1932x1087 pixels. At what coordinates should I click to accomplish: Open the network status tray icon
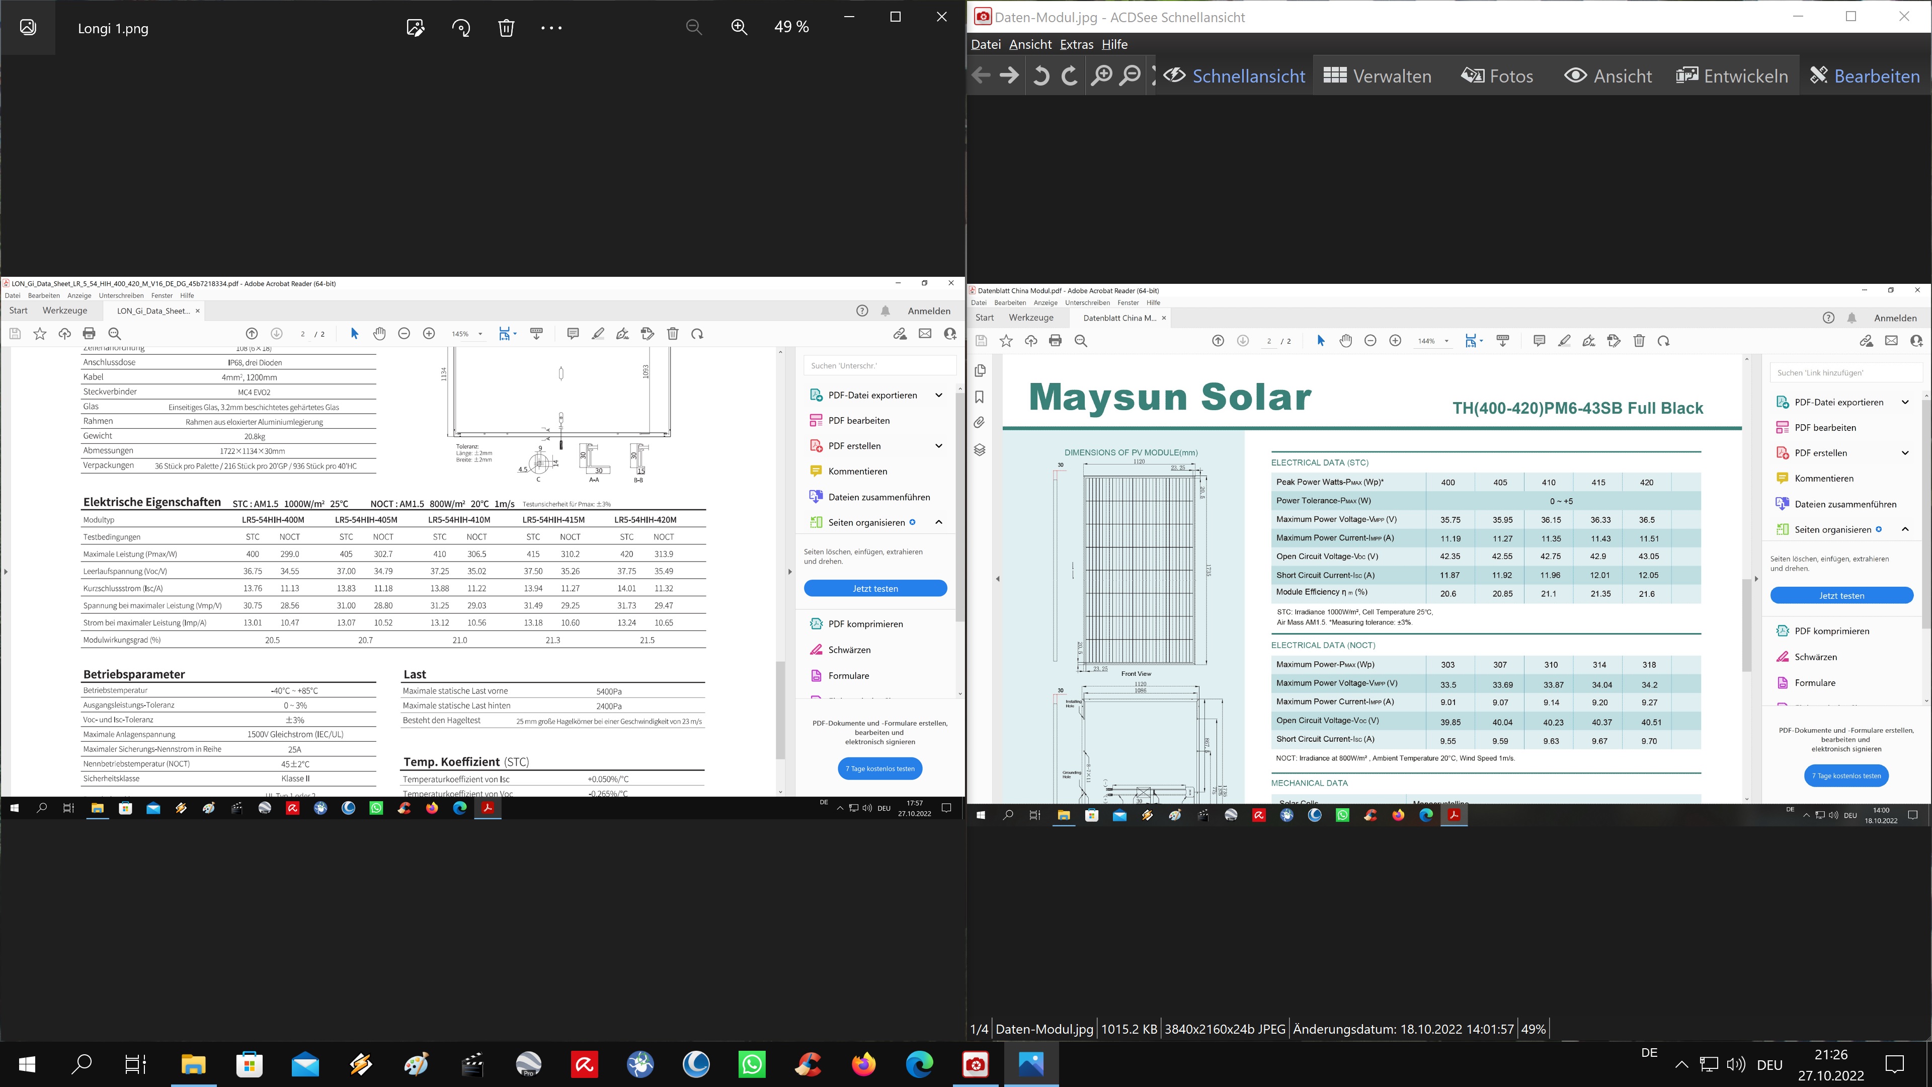1709,1064
